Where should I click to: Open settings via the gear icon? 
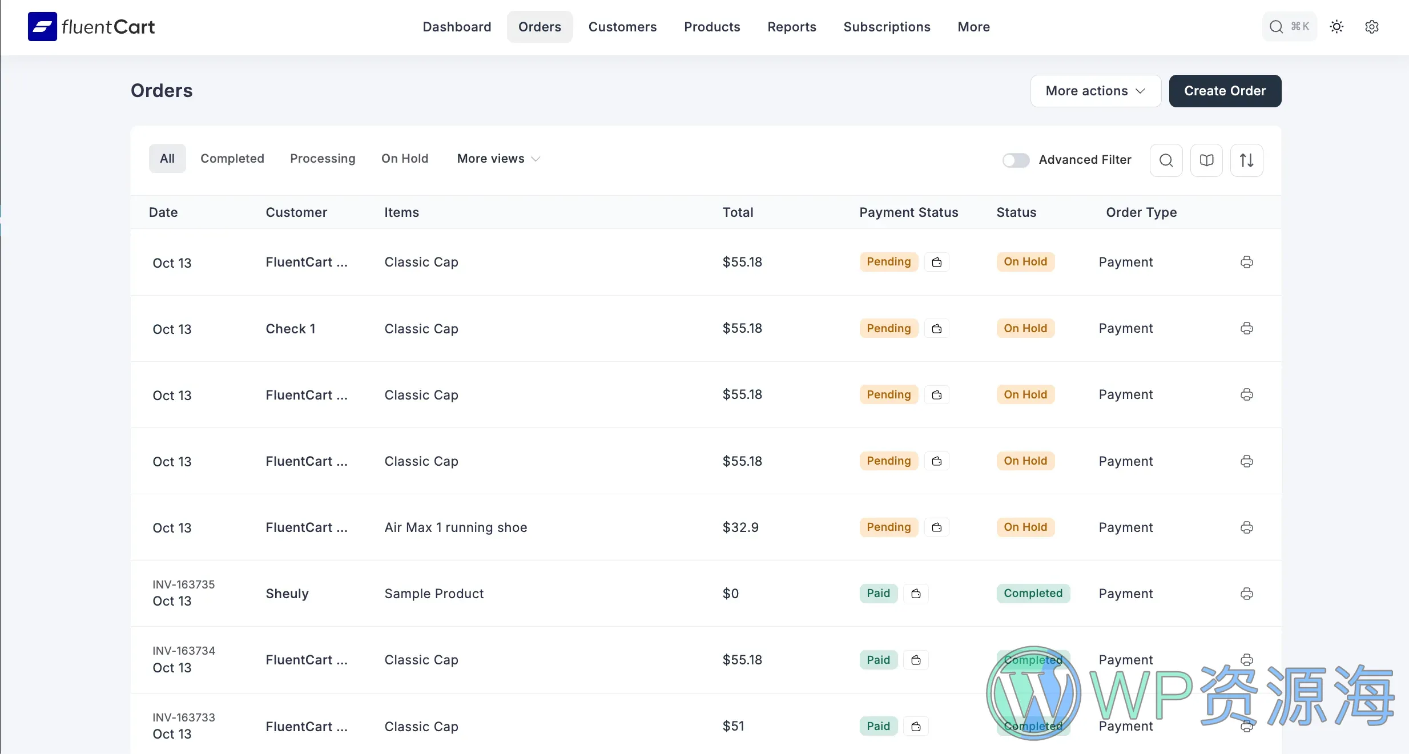pyautogui.click(x=1372, y=27)
